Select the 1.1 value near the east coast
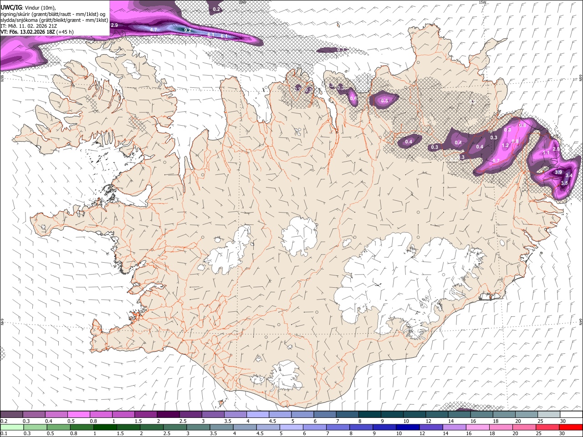 (546, 153)
